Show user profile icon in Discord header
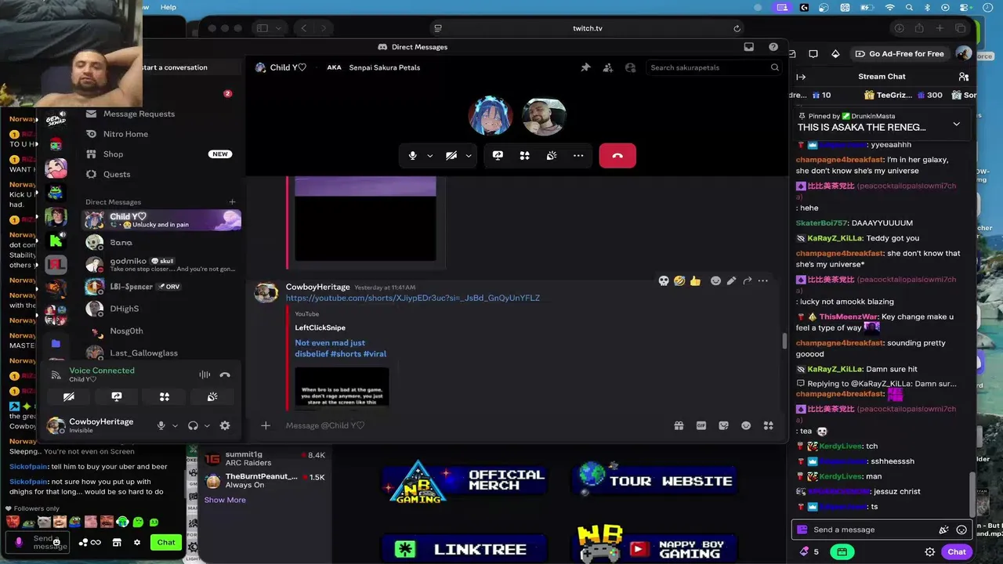 tap(630, 67)
